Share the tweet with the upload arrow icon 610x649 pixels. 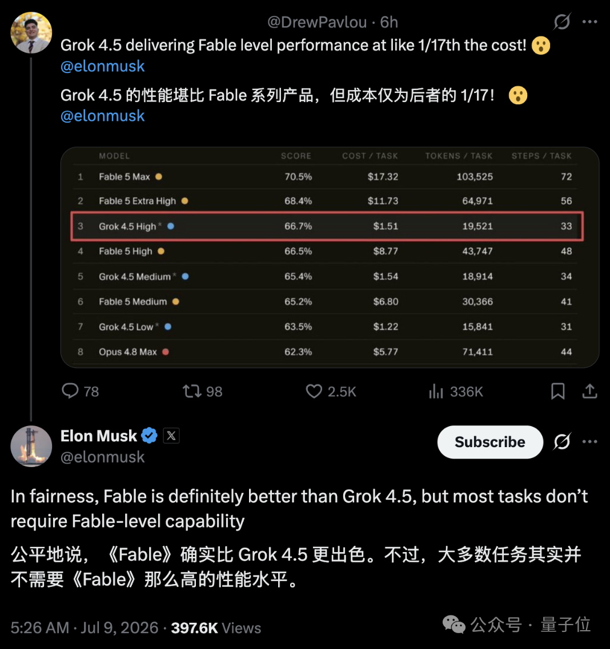coord(589,391)
